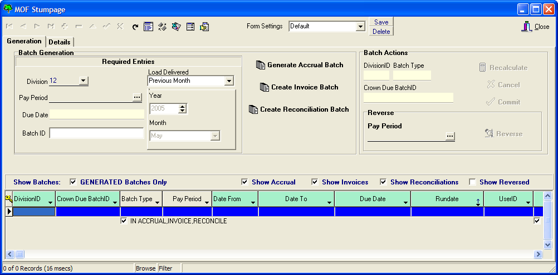Open the Form Settings dropdown
The image size is (558, 275).
point(360,26)
